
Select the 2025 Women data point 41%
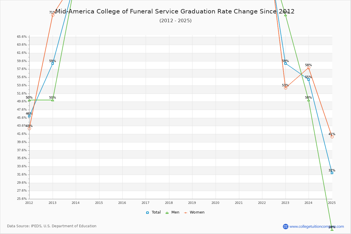[332, 137]
